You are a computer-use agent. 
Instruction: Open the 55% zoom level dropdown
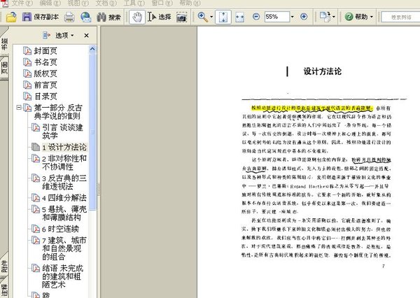[x=291, y=16]
